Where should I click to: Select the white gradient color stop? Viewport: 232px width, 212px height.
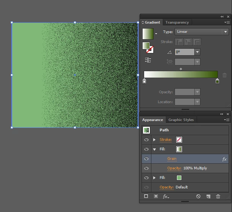click(x=145, y=81)
